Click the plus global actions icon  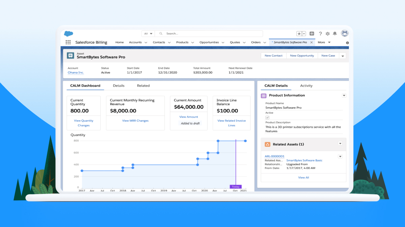pos(312,33)
